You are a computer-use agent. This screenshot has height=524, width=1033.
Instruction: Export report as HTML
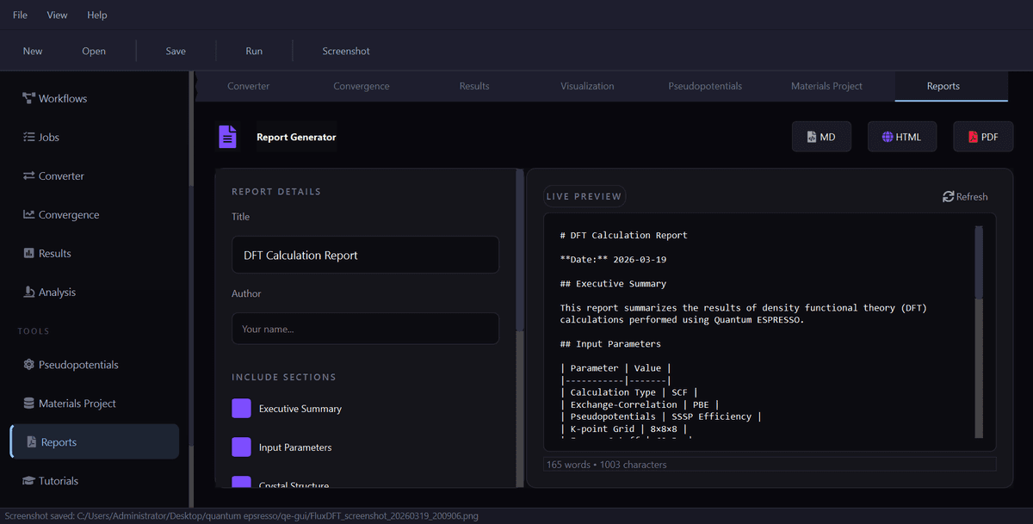(900, 137)
